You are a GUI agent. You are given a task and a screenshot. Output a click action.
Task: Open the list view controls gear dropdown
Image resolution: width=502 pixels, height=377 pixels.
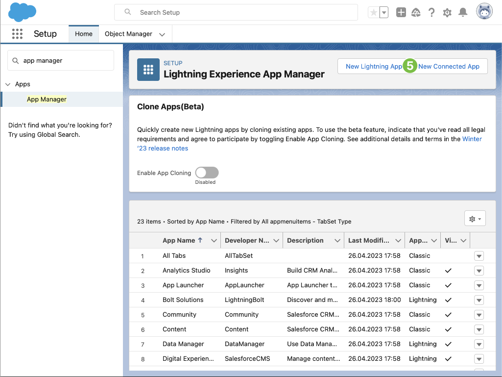click(475, 219)
